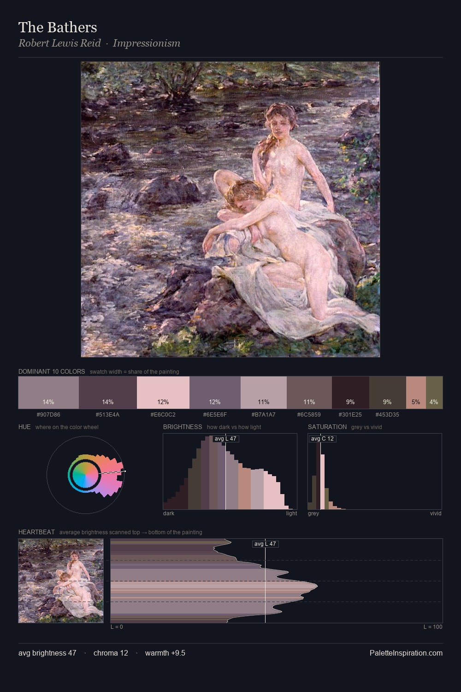This screenshot has width=461, height=692.
Task: Click 'Robert Lewis Reid · Impressionism' subtitle
Action: [x=99, y=43]
